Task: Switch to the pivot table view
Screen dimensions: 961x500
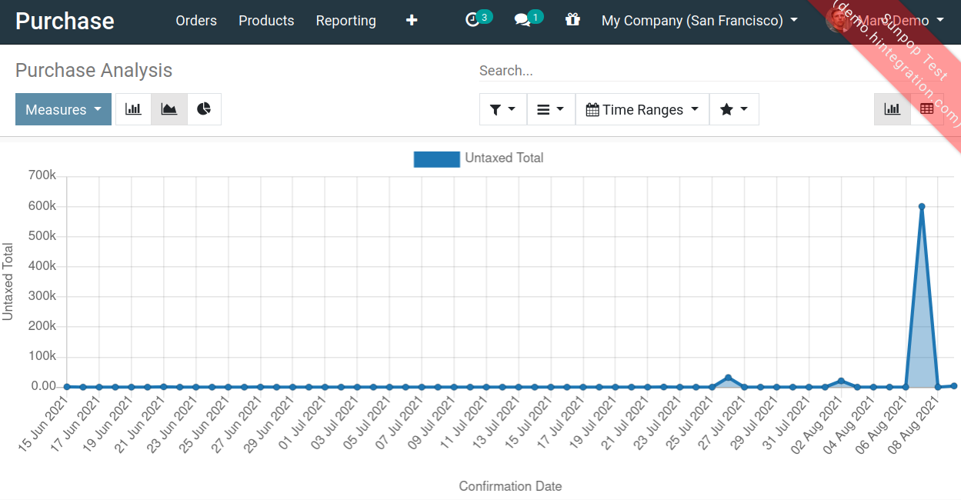Action: coord(927,109)
